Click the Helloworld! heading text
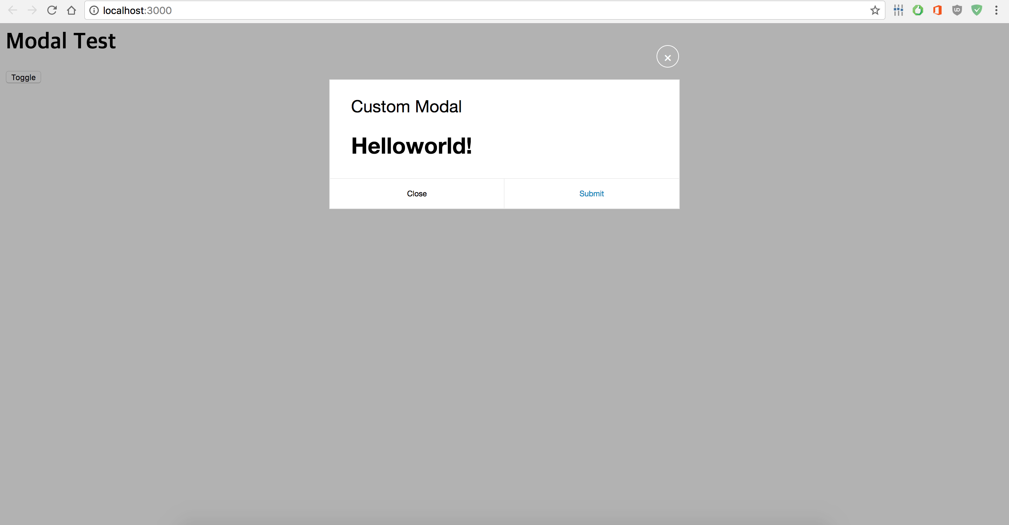Viewport: 1009px width, 525px height. (x=411, y=146)
